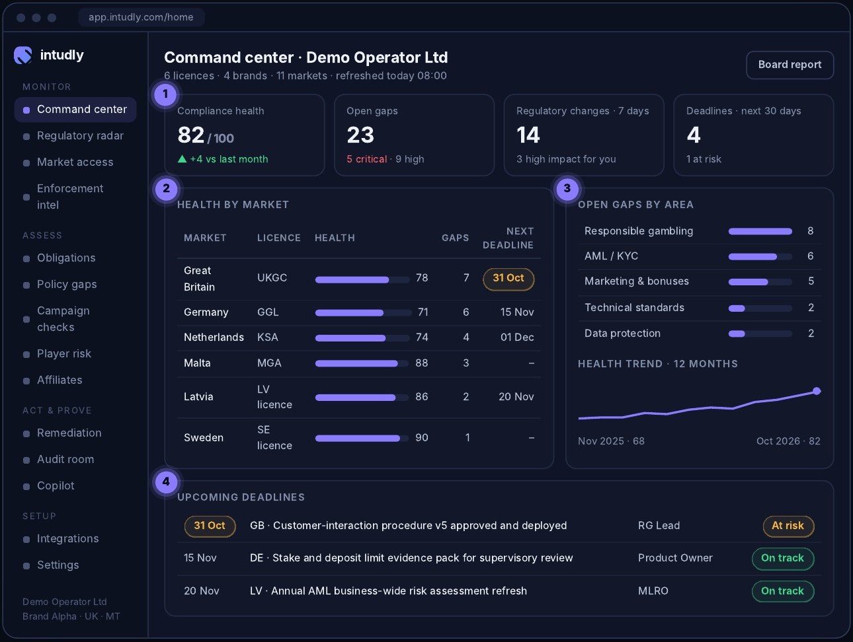Go to the Affiliates section
Screen dimensions: 853x642
[x=75, y=380]
